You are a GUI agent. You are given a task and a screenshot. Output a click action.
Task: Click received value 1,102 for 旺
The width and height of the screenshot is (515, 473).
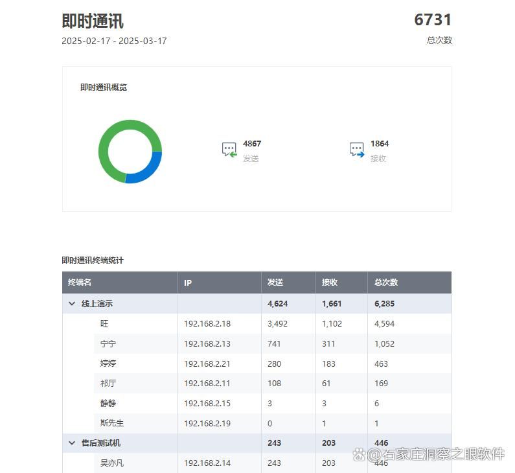(332, 324)
